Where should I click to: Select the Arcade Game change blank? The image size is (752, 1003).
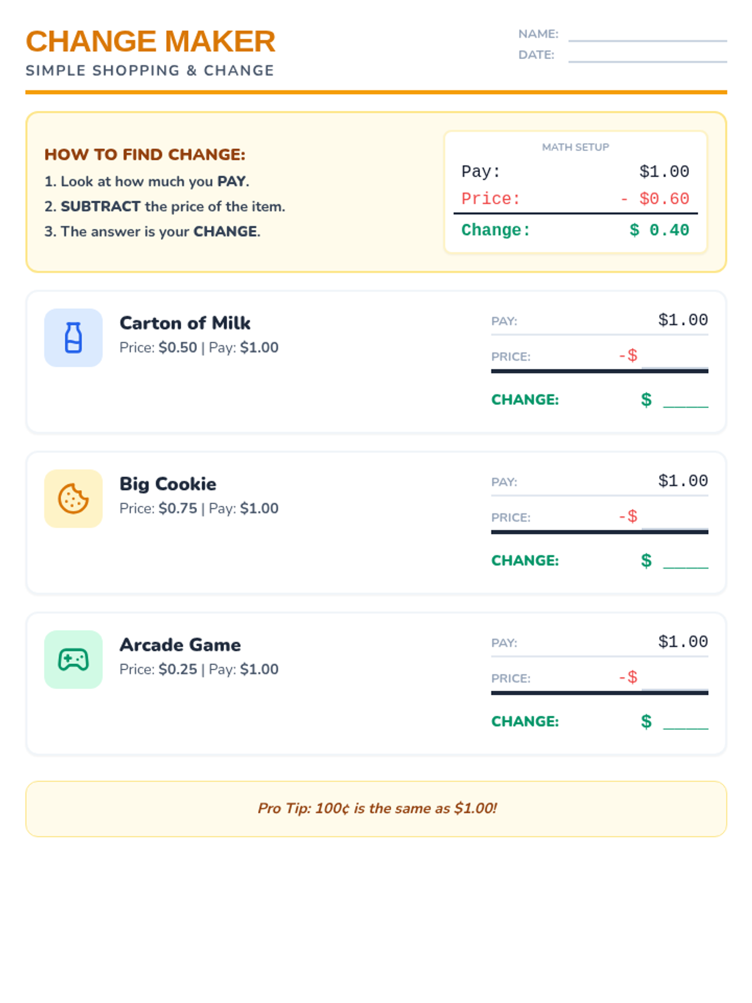pos(686,722)
